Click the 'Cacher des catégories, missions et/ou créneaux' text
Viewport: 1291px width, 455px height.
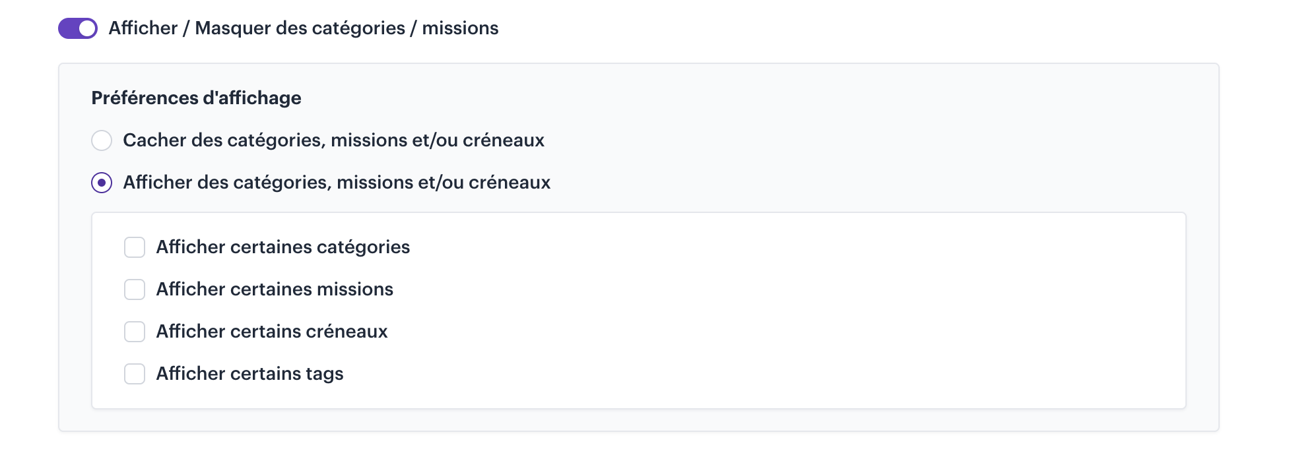tap(333, 140)
